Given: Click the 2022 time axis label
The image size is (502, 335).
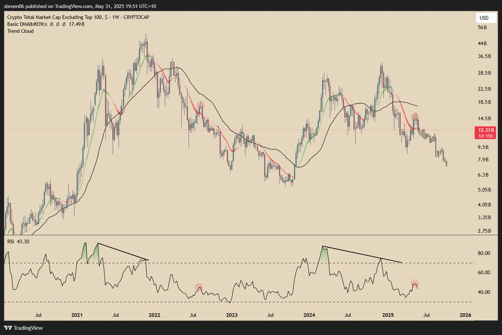Looking at the screenshot, I should 154,315.
